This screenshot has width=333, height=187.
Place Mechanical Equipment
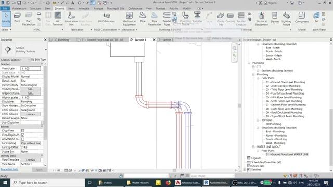pos(129,19)
